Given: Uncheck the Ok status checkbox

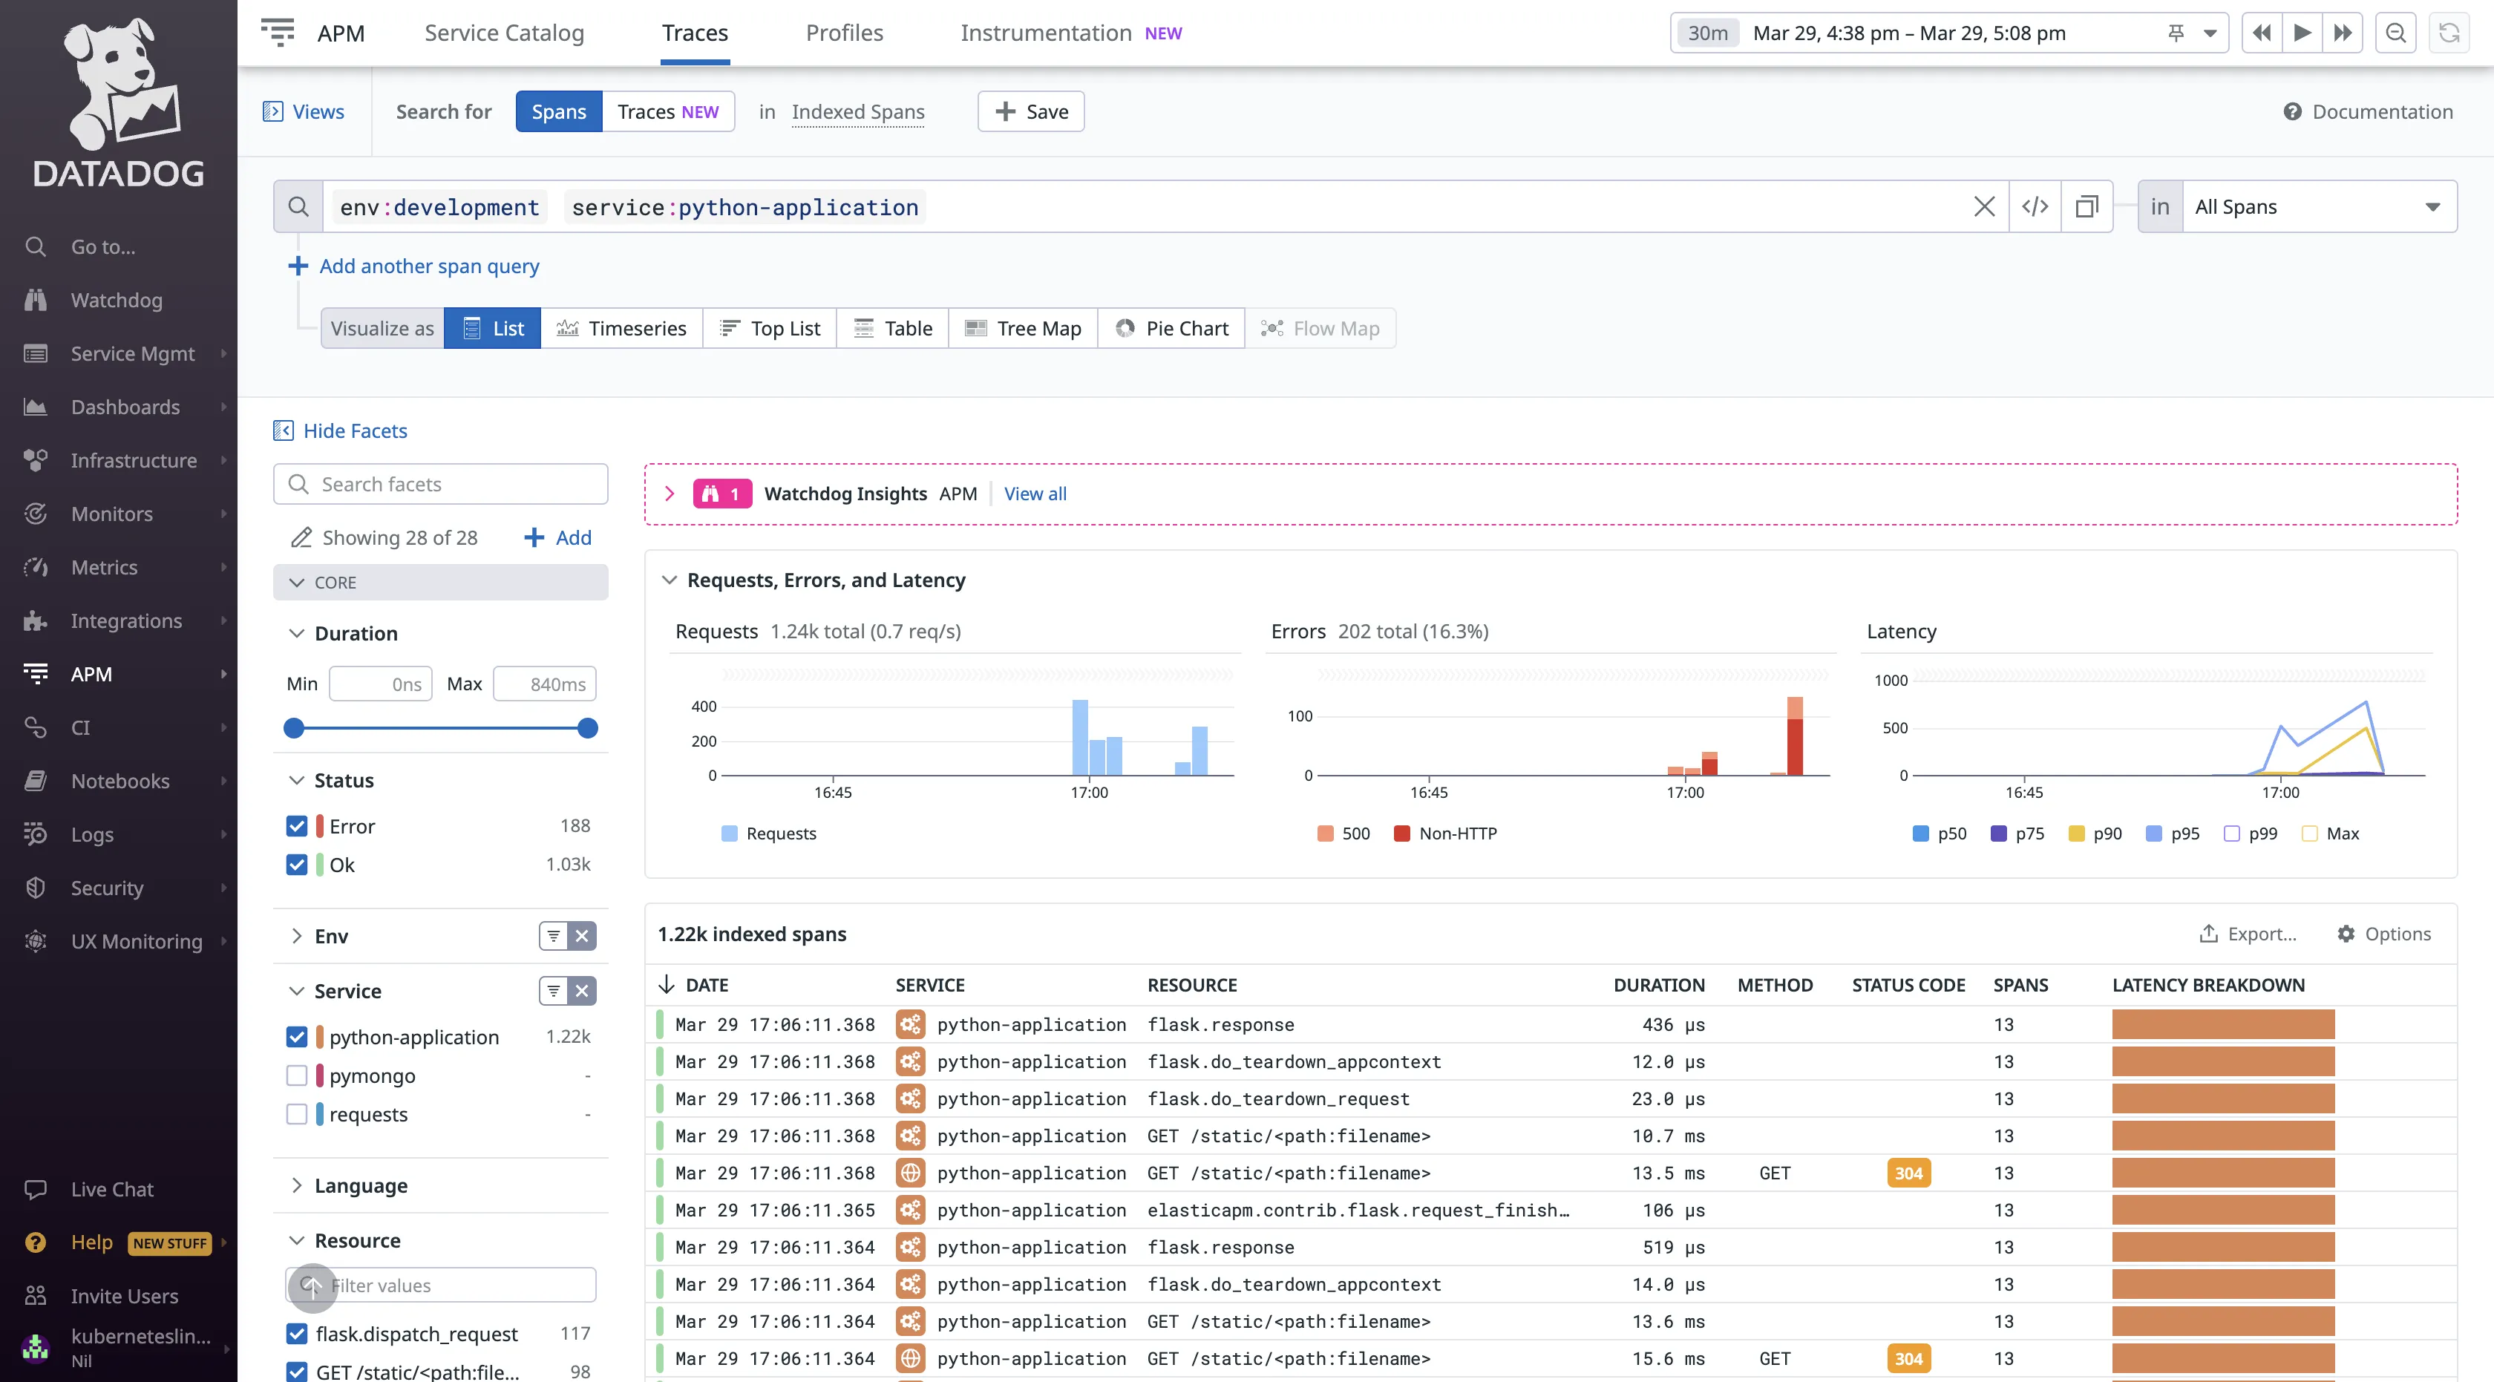Looking at the screenshot, I should click(x=297, y=864).
